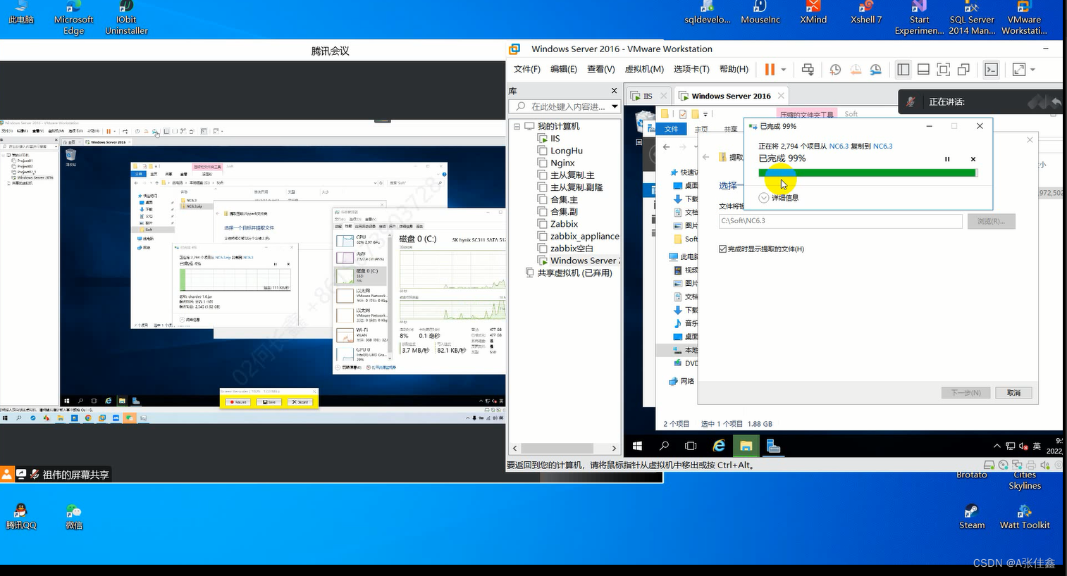Click the library horizontal scrollbar right arrow
Image resolution: width=1067 pixels, height=576 pixels.
click(x=614, y=448)
